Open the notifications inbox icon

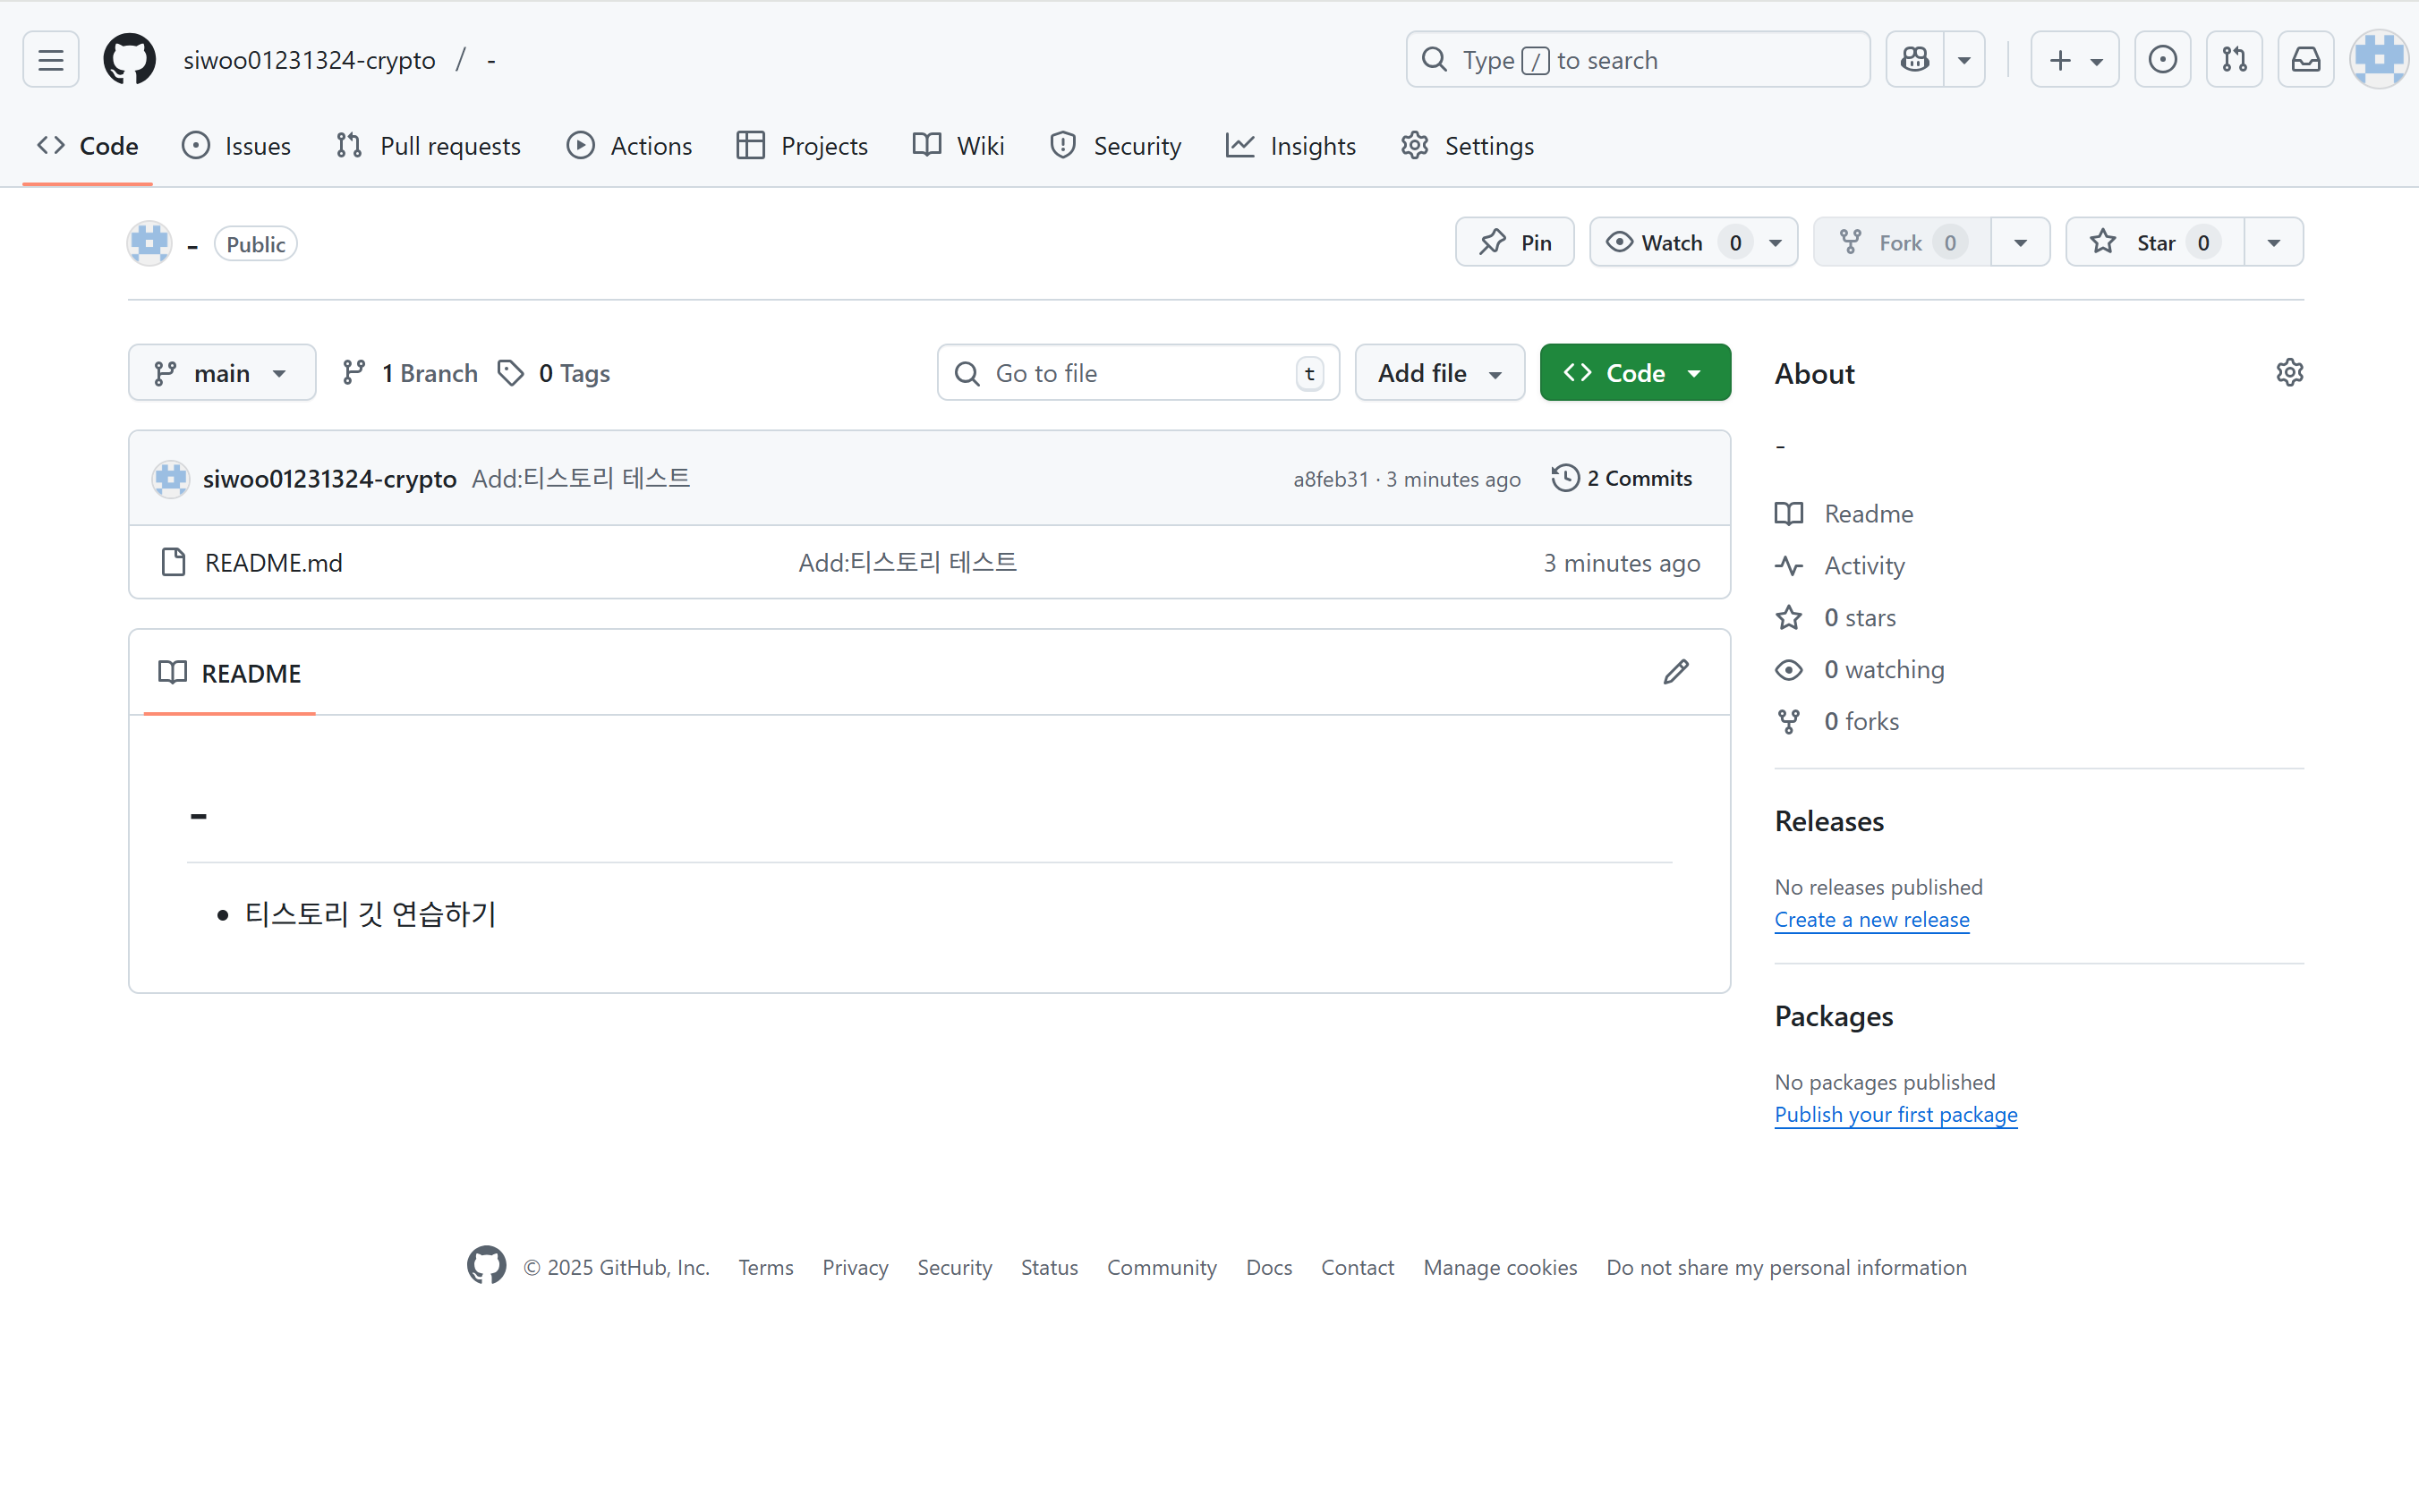pyautogui.click(x=2306, y=60)
